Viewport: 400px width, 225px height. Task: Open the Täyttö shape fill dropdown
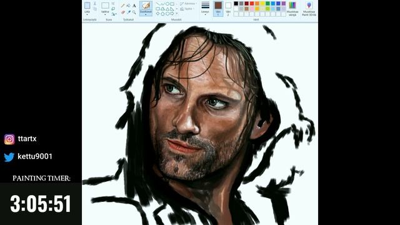point(187,9)
